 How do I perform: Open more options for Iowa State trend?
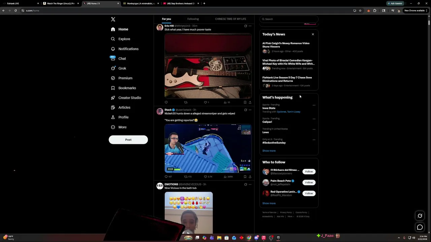point(314,105)
